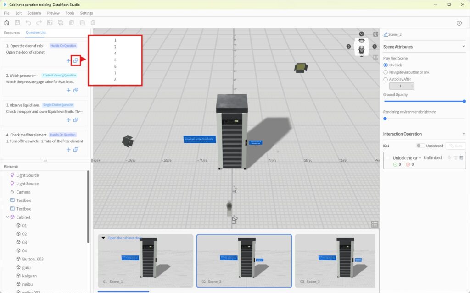Choose Navigate via button or link option
Screen dimensions: 470x293
click(386, 72)
